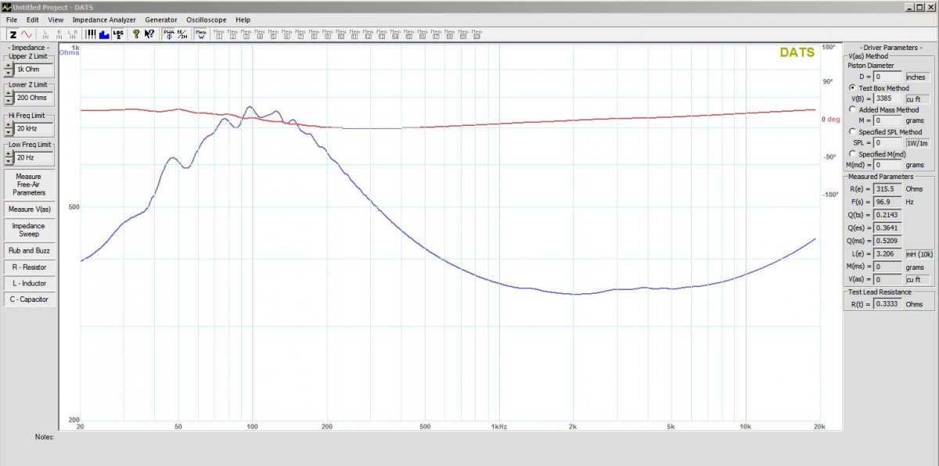This screenshot has width=939, height=466.
Task: Click the L(e) value 3.206
Action: [888, 253]
